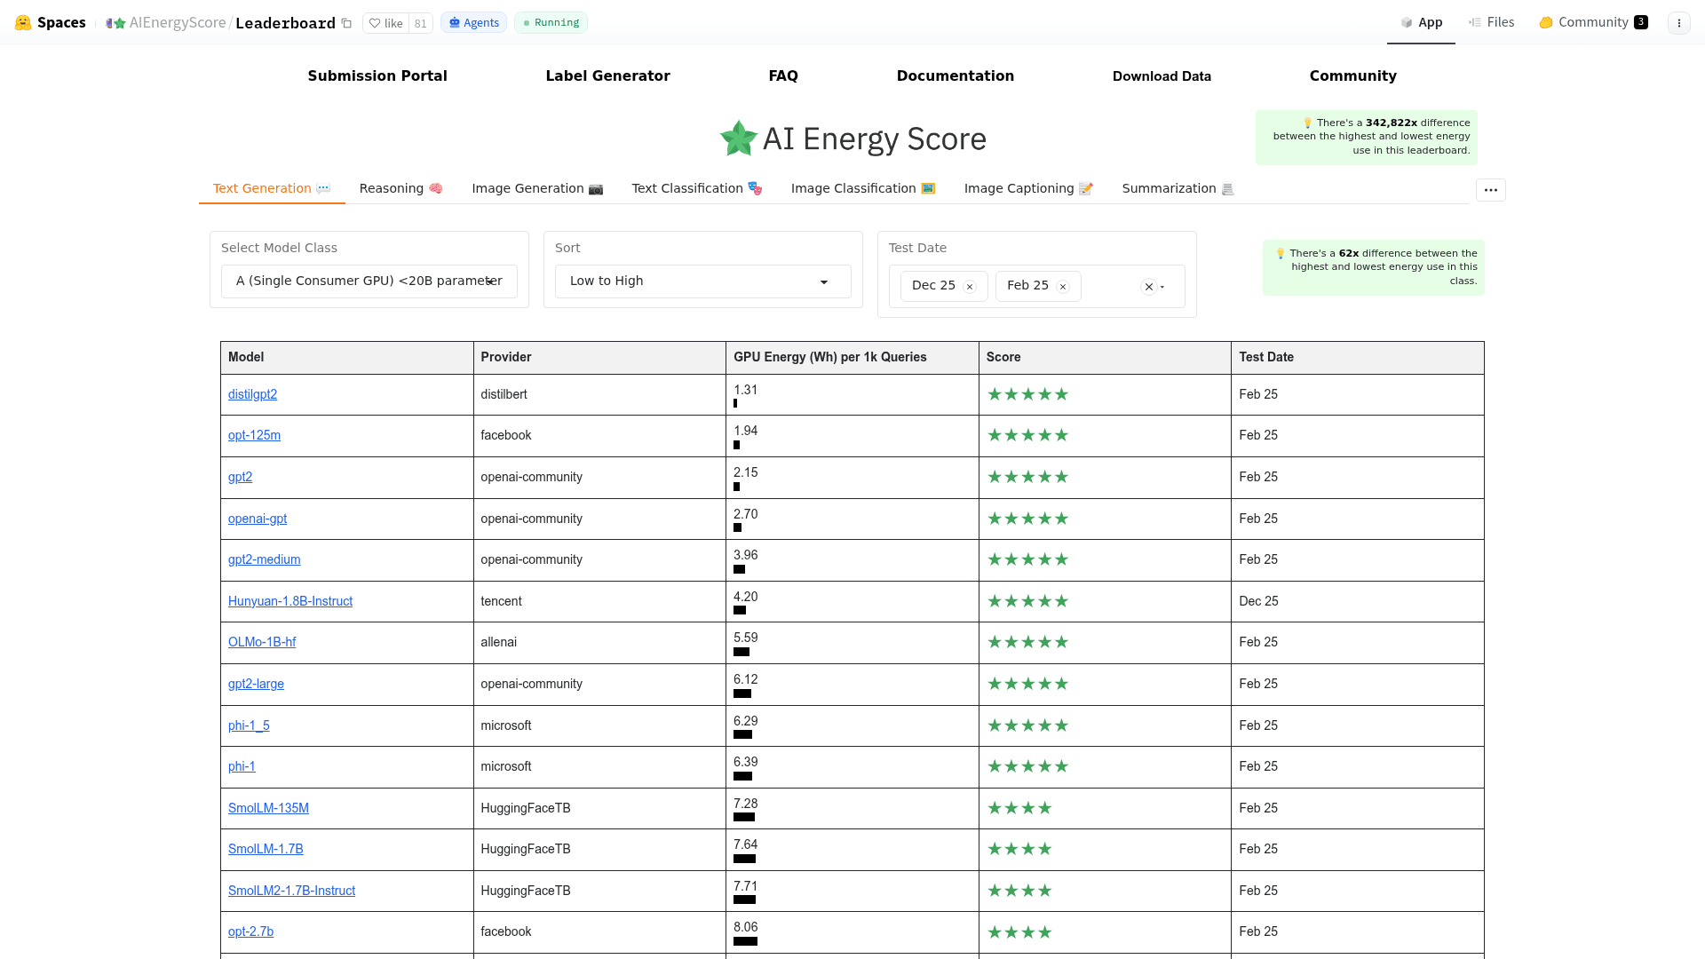Click Download Data
Screen dimensions: 1705x959
point(1162,76)
